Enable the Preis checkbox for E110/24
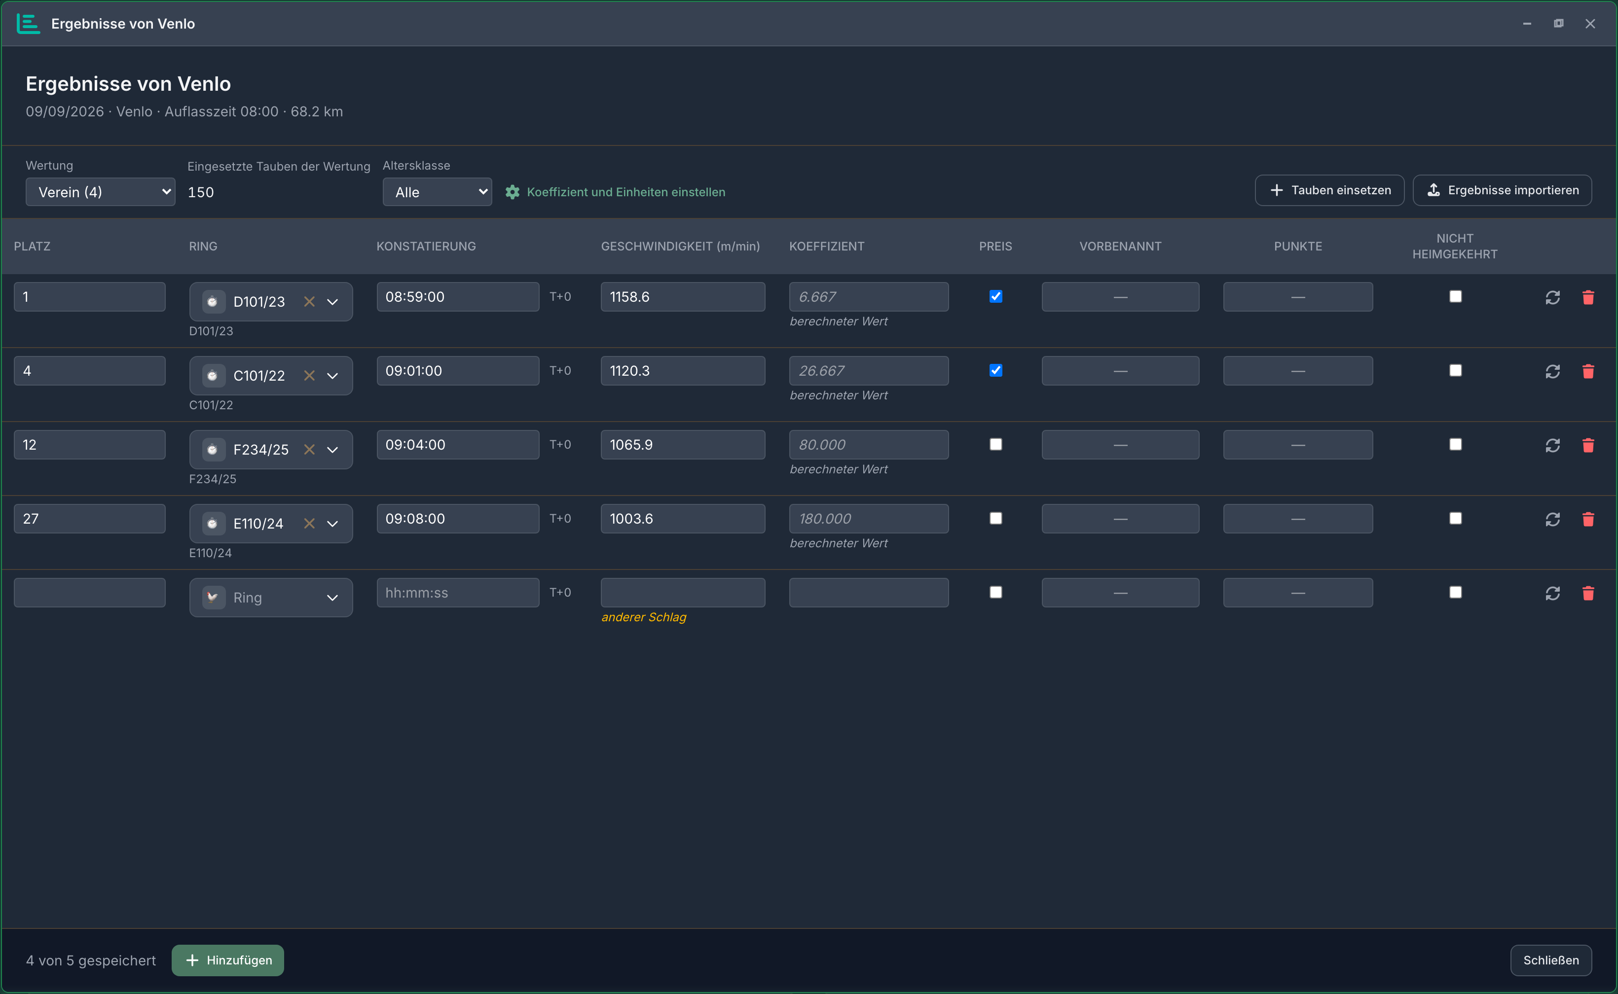Viewport: 1618px width, 994px height. point(996,518)
